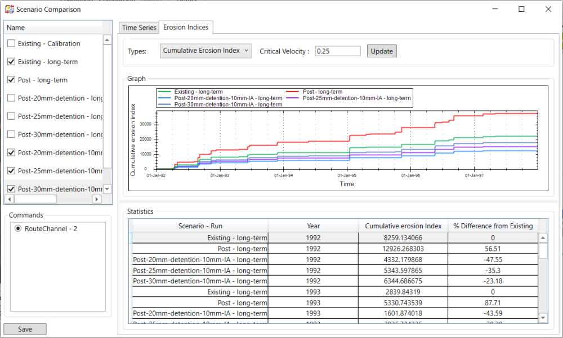The width and height of the screenshot is (563, 338).
Task: Maximize the Scenario Comparison window
Action: click(521, 9)
